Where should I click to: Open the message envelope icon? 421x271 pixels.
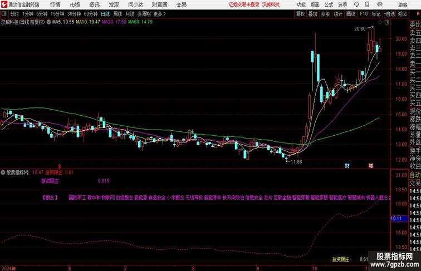[380, 4]
